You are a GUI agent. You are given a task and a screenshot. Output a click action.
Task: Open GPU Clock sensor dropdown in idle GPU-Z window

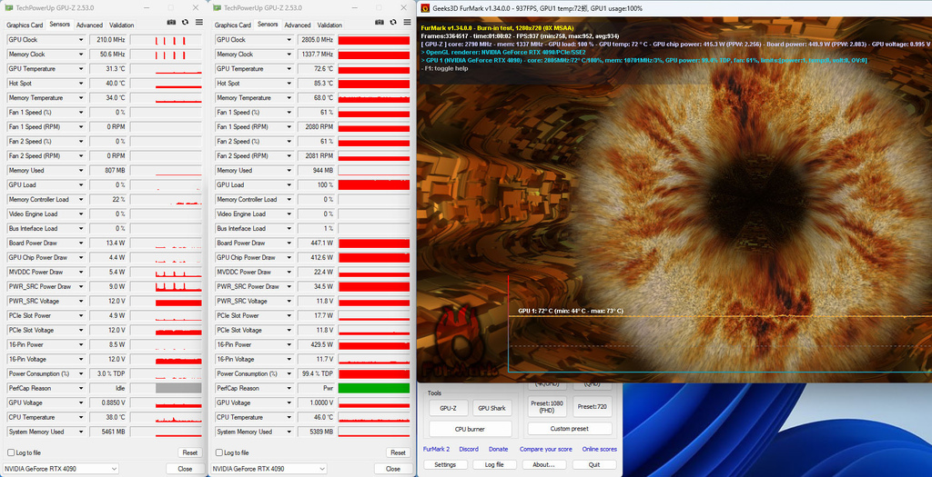click(x=81, y=40)
